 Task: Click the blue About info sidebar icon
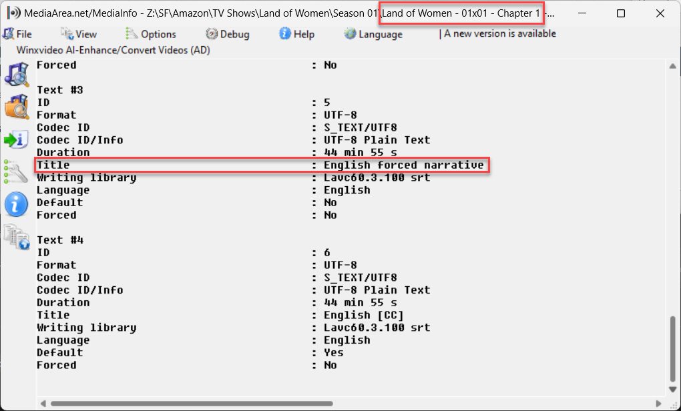tap(17, 204)
